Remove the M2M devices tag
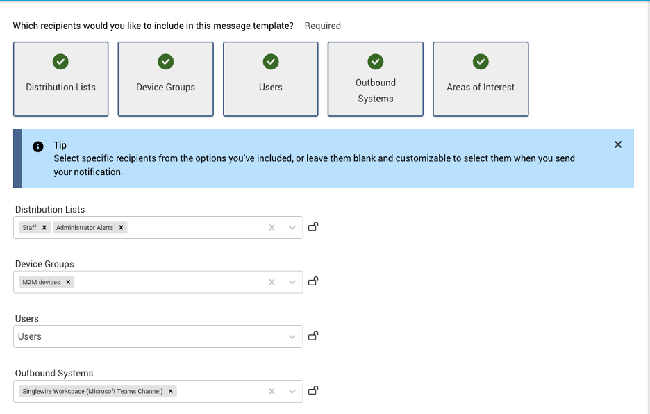The image size is (650, 414). tap(68, 282)
